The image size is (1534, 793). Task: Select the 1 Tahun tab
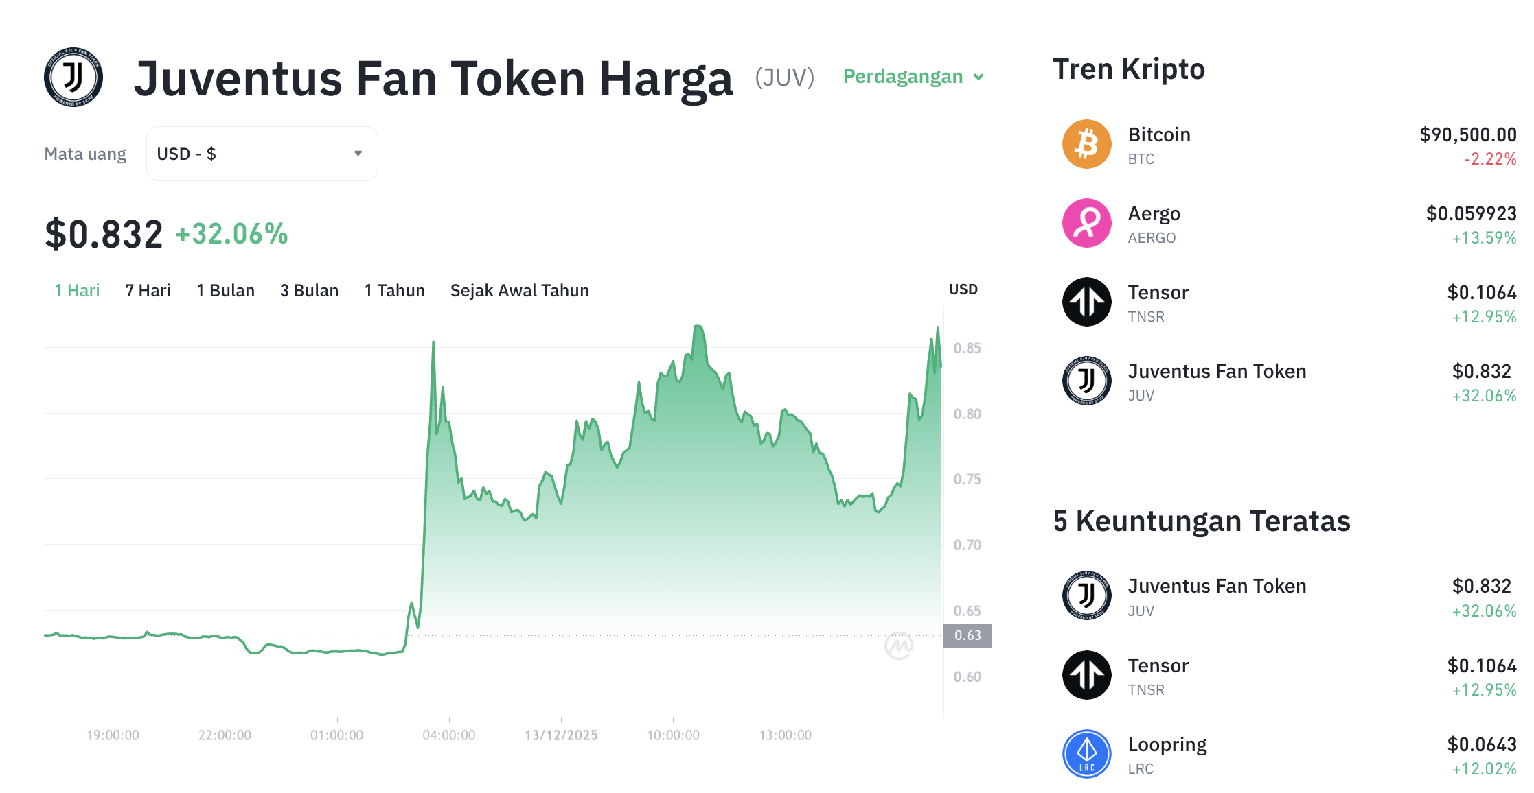[394, 290]
